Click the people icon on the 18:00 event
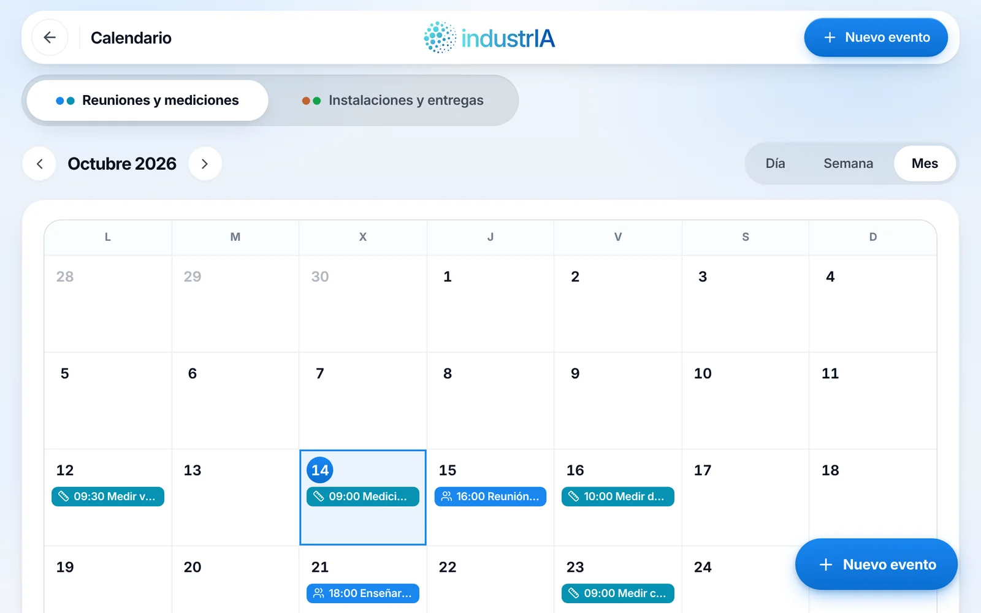The width and height of the screenshot is (981, 613). (x=318, y=593)
